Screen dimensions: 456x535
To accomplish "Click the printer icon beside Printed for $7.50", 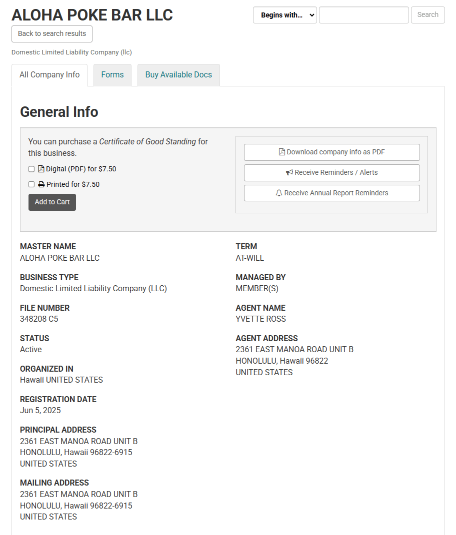I will point(41,184).
